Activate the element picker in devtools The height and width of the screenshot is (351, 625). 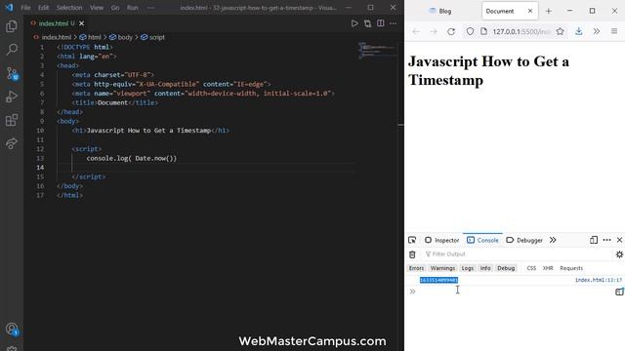(412, 240)
